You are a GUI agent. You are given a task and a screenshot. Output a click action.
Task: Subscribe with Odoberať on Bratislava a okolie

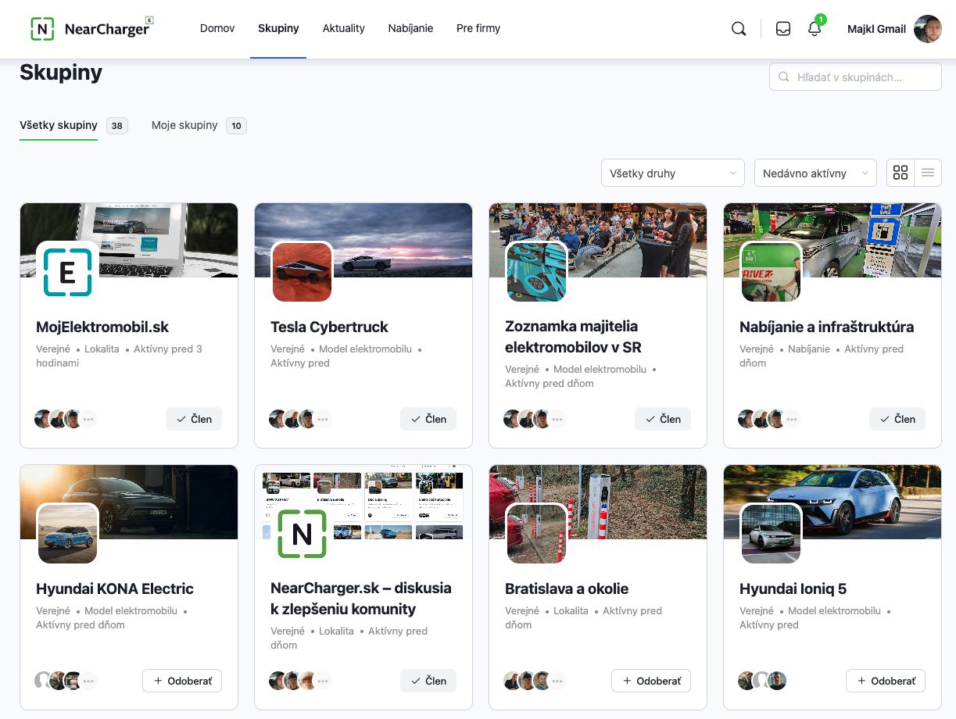coord(651,681)
